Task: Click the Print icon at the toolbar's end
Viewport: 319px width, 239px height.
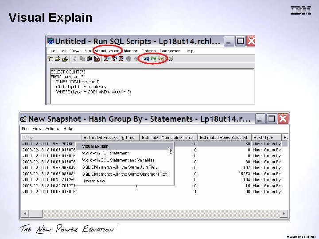Action: [171, 59]
